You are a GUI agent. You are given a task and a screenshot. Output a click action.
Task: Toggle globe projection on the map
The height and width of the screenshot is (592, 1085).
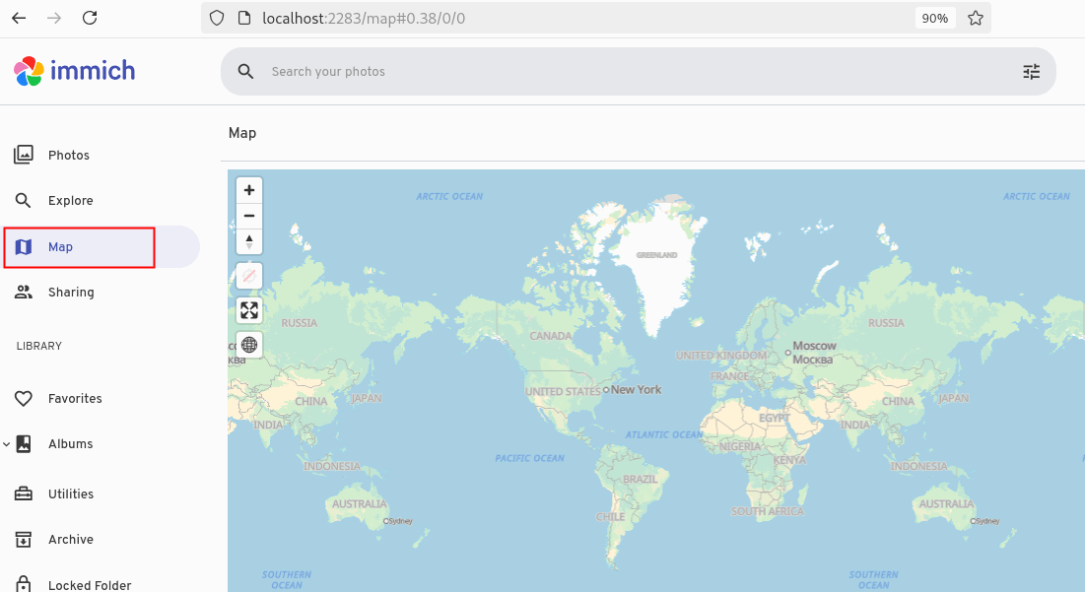249,345
